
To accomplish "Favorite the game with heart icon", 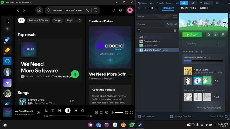I will coord(223,35).
